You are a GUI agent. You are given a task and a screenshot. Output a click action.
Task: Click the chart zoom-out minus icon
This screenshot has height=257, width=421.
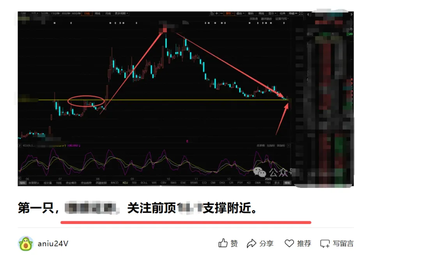(x=221, y=13)
